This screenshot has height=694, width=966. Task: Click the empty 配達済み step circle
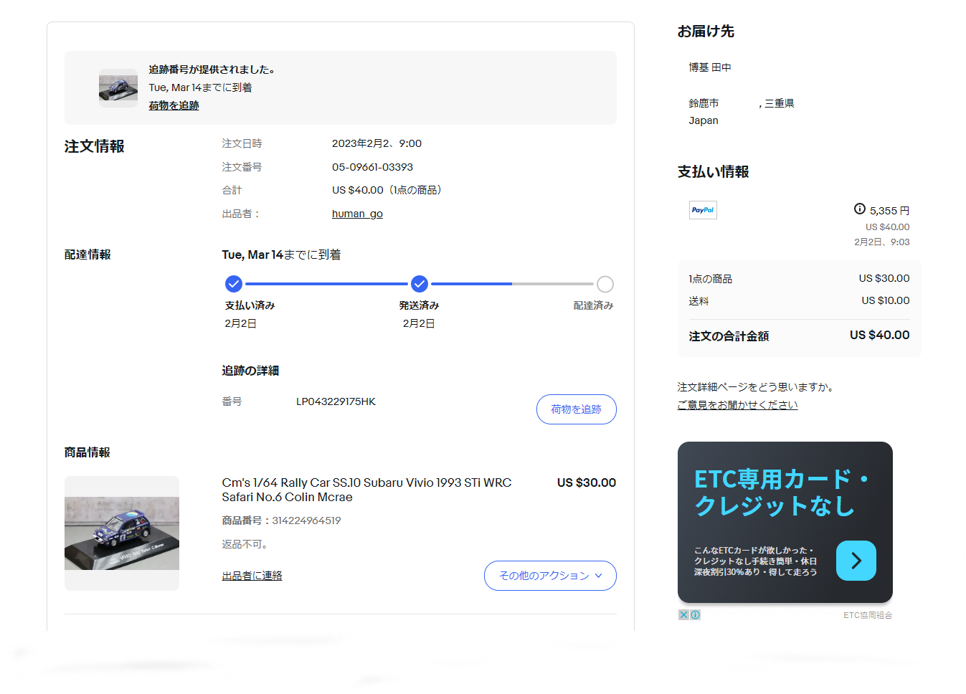605,285
